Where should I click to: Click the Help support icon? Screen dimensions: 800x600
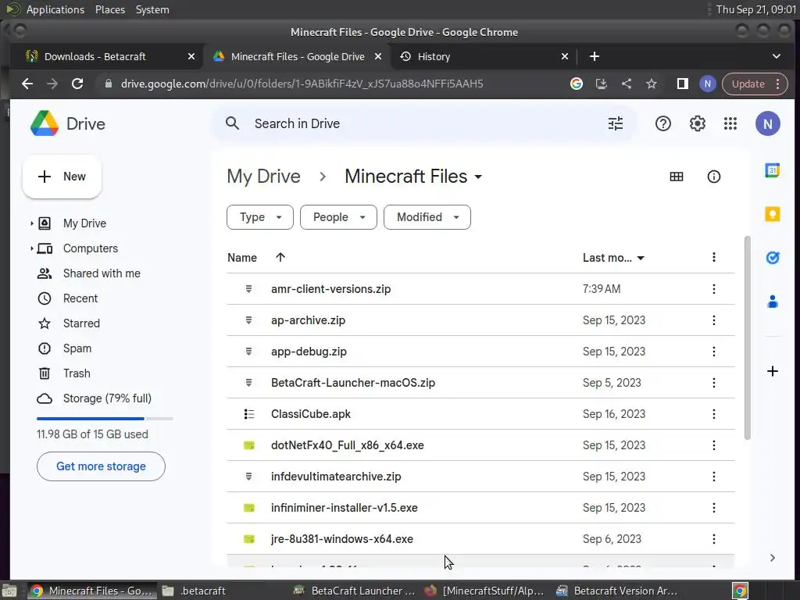click(663, 123)
